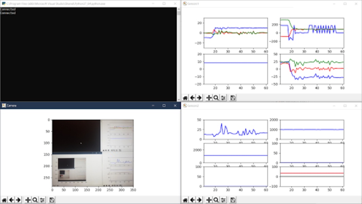Save the Camera figure
362x204 pixels.
pos(52,200)
